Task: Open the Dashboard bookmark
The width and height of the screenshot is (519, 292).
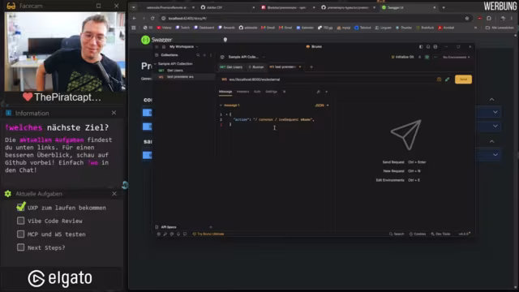Action: [204, 28]
